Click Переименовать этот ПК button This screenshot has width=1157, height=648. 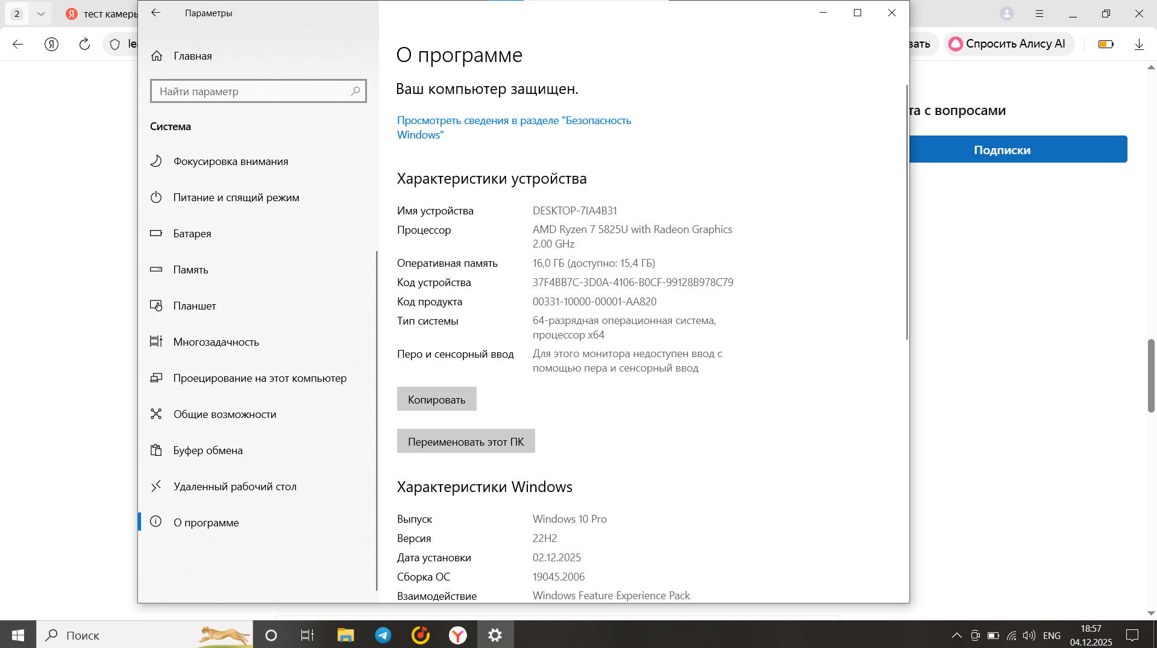(x=466, y=441)
